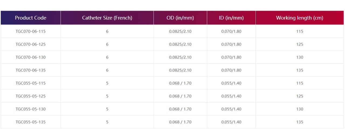This screenshot has height=134, width=345.
Task: Click ID value in TGC055-05-135 row
Action: [231, 122]
